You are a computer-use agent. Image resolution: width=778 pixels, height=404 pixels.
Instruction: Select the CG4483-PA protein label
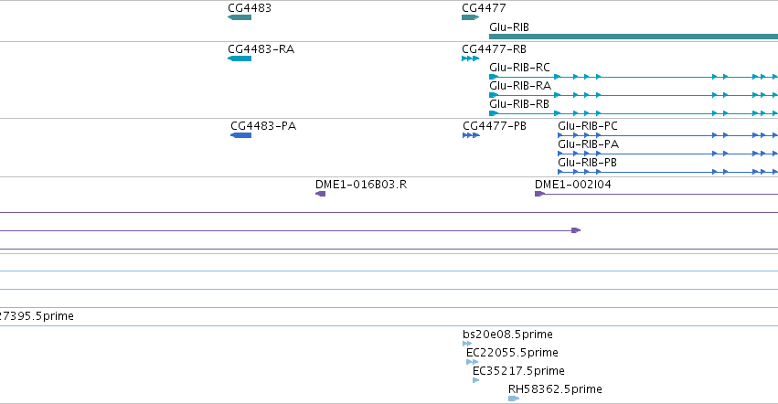[263, 126]
